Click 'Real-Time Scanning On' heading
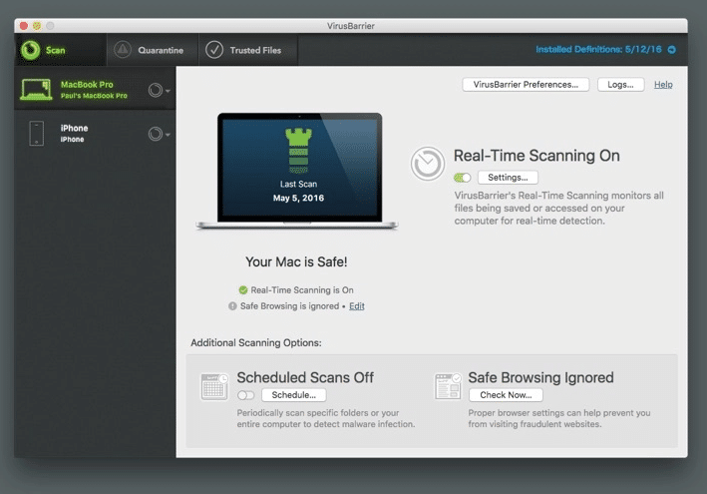The height and width of the screenshot is (494, 707). (x=536, y=156)
